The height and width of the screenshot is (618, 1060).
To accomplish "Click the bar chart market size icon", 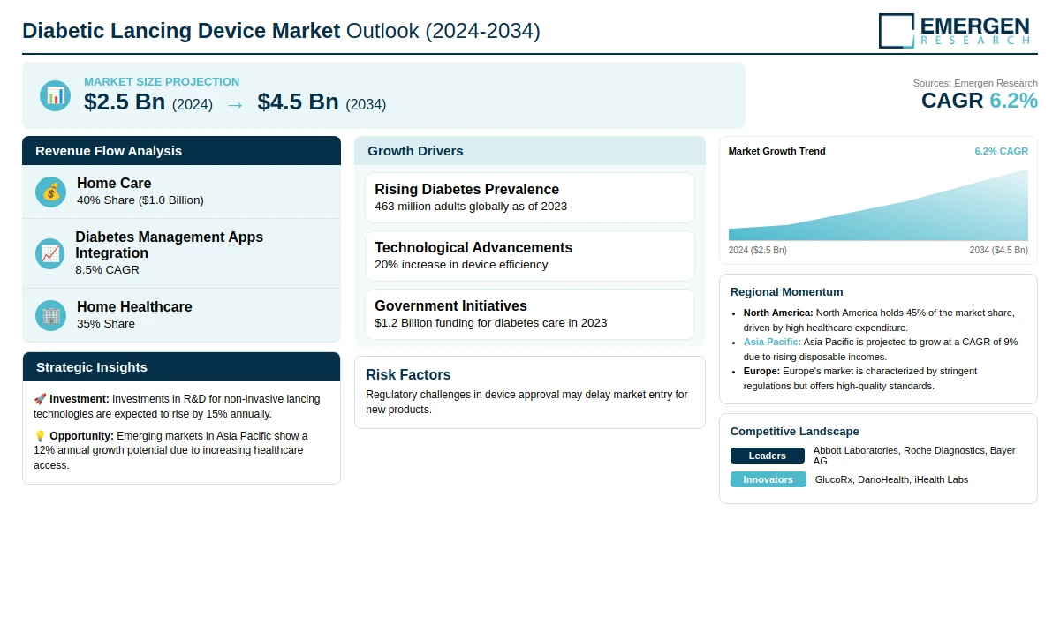I will click(x=55, y=95).
